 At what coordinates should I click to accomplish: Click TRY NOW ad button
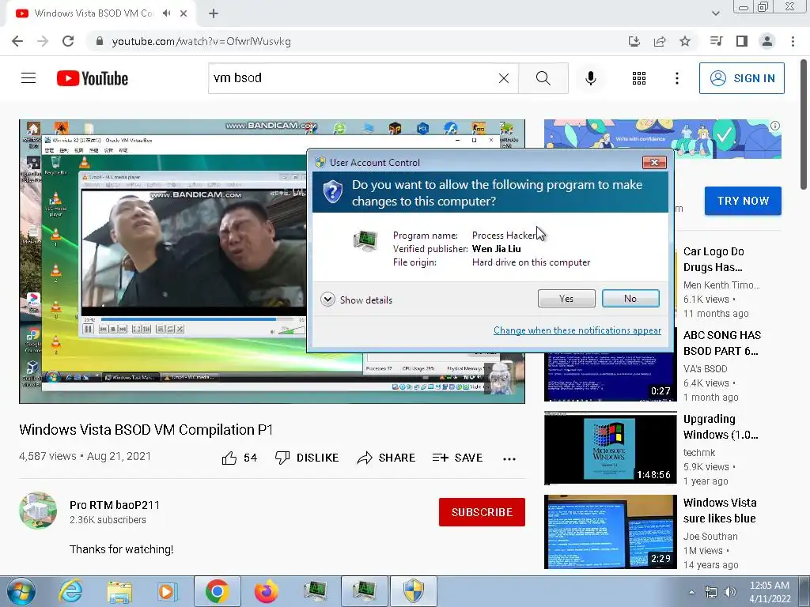pos(743,201)
